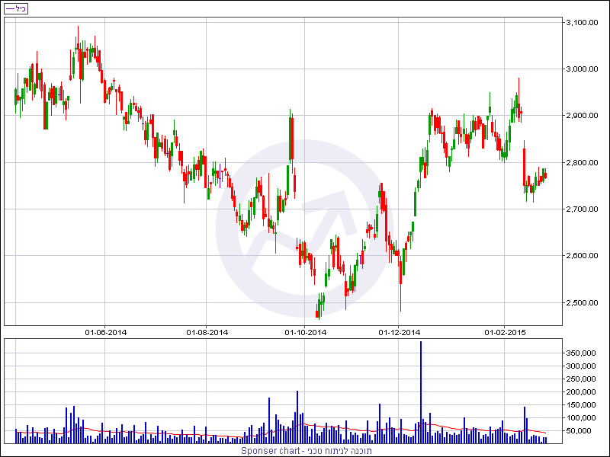Click the 3,000.00 price axis label
Screen dimensions: 610x457
pyautogui.click(x=582, y=69)
